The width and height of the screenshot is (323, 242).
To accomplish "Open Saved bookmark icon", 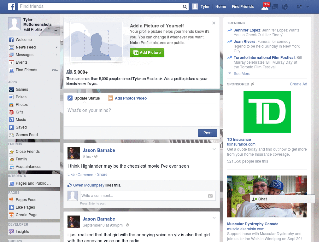I will (11, 127).
